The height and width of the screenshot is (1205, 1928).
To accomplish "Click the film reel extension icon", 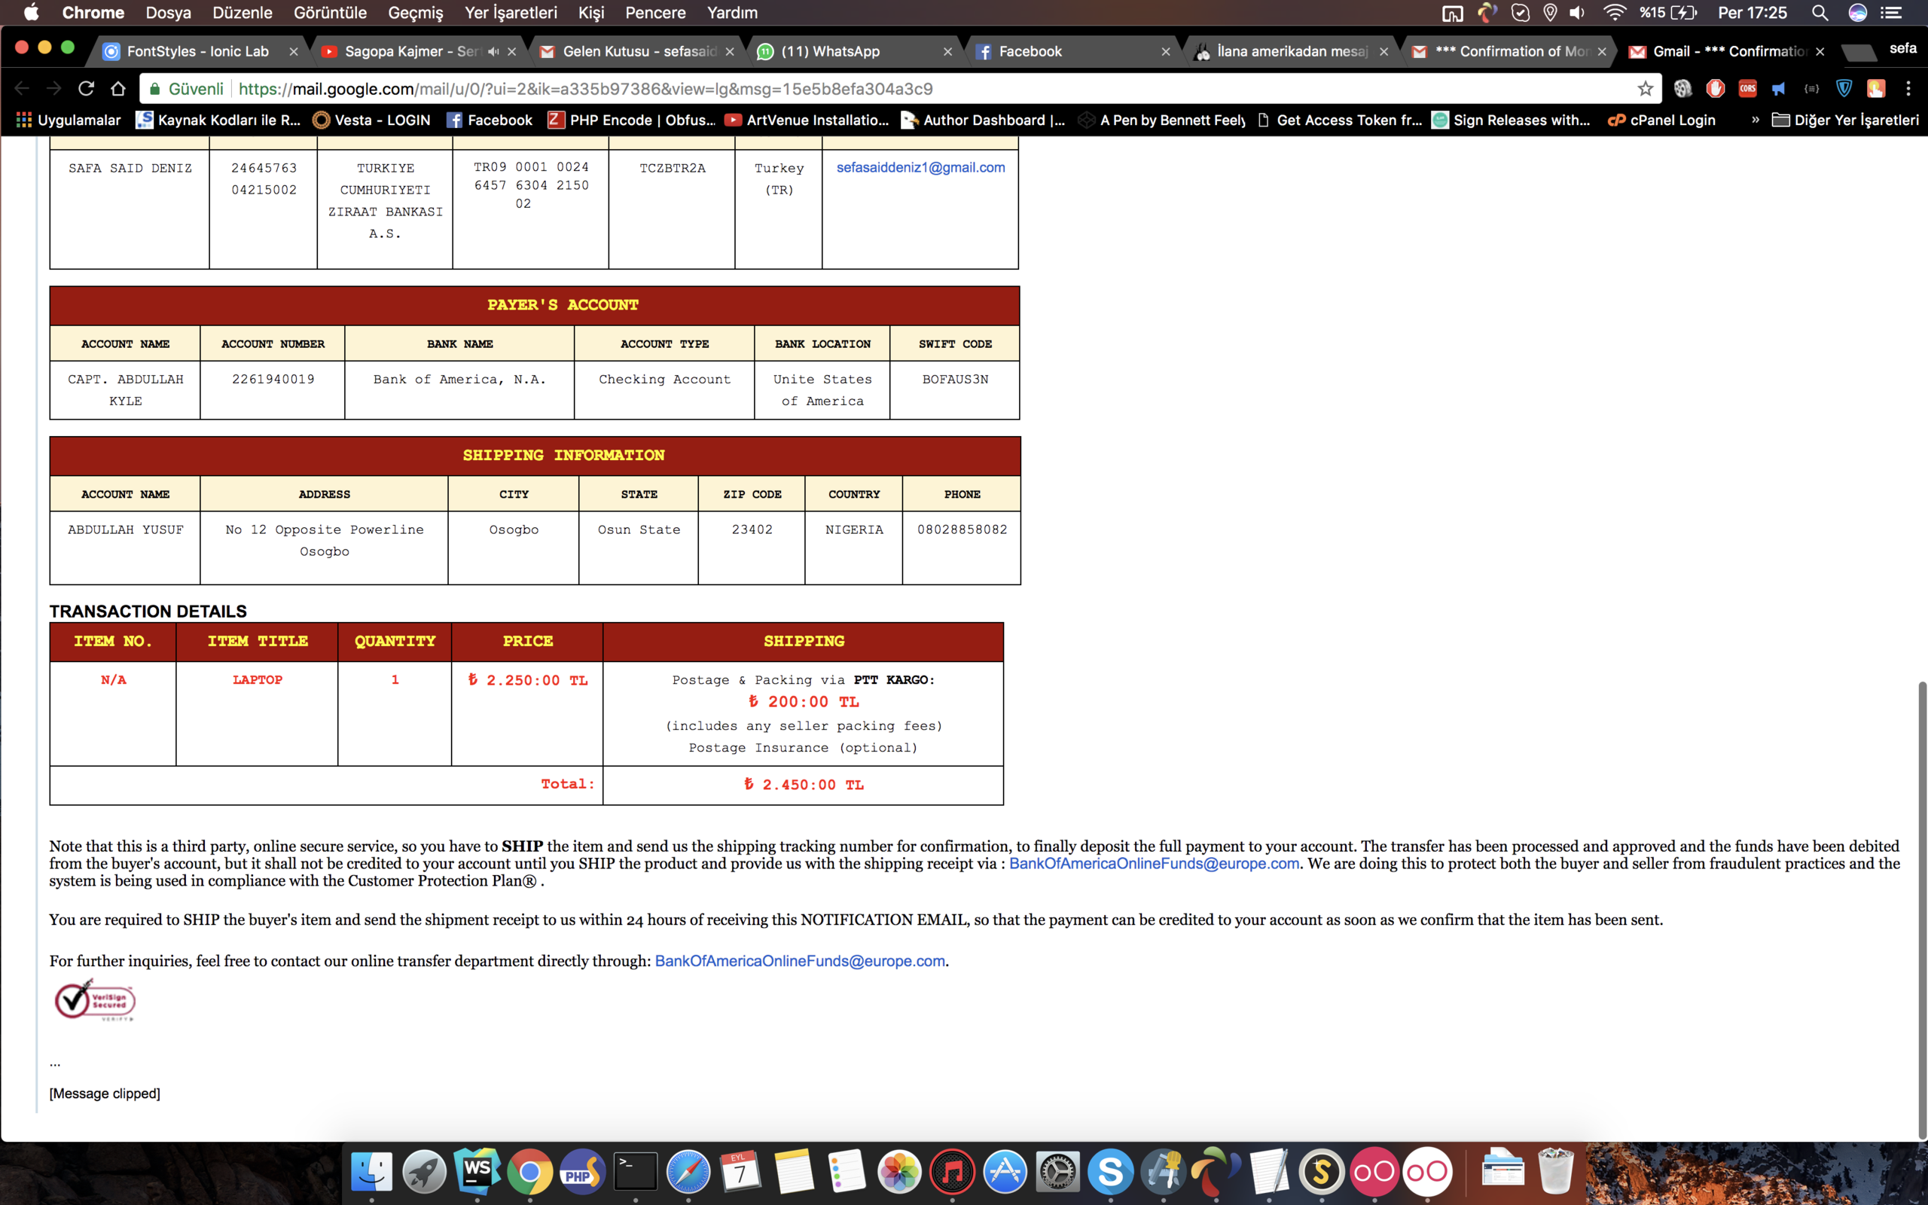I will tap(1682, 88).
